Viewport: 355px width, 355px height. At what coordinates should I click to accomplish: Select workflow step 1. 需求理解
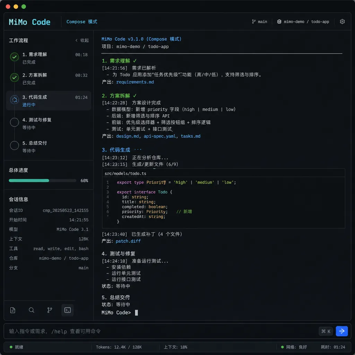49,58
